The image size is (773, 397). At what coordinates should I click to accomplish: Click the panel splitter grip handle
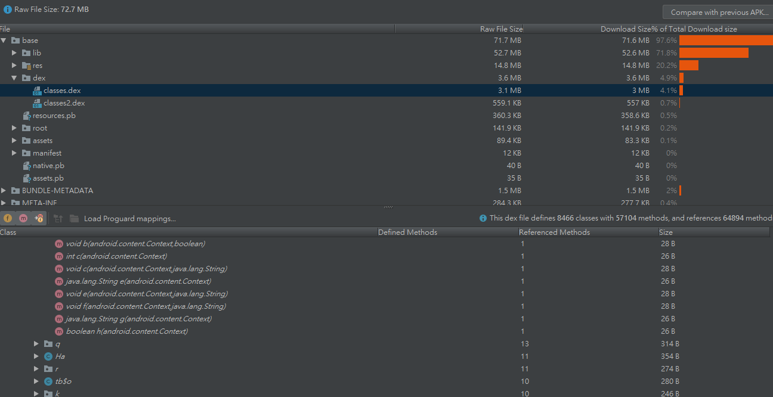(x=388, y=207)
